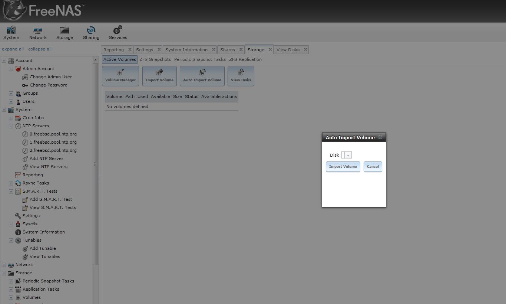The image size is (506, 304).
Task: Collapse the S.M.A.R.T. Tests tree node
Action: click(x=11, y=191)
